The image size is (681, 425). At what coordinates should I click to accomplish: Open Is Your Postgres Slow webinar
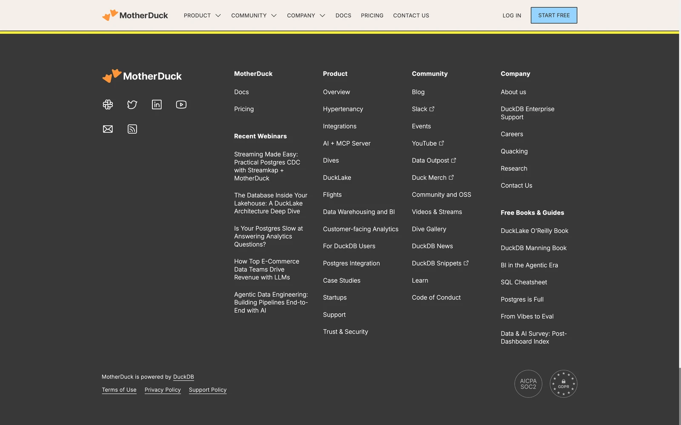(269, 236)
